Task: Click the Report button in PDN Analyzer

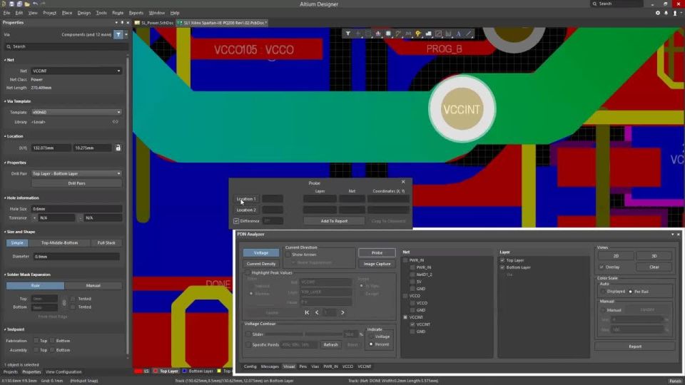Action: click(x=635, y=346)
